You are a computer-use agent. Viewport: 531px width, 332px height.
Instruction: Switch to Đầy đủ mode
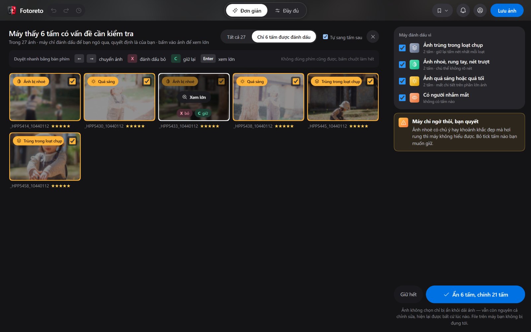pos(287,11)
